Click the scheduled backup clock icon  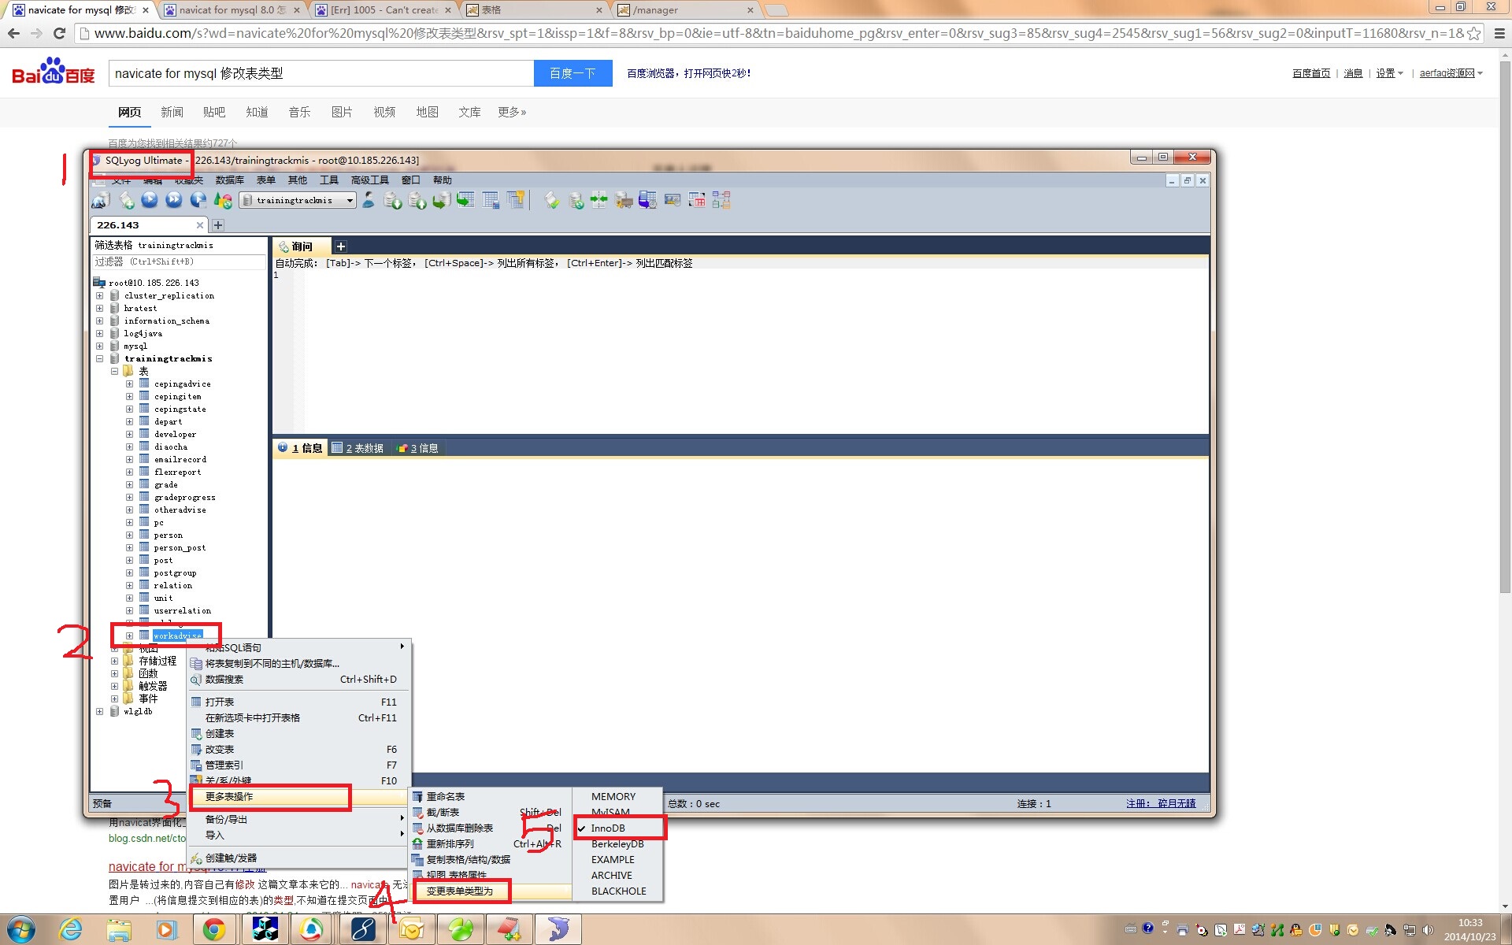coord(648,201)
